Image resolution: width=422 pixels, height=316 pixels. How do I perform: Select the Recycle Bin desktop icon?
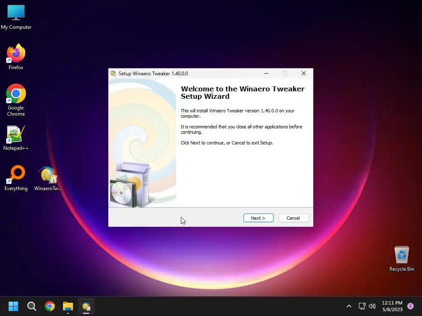click(x=401, y=259)
